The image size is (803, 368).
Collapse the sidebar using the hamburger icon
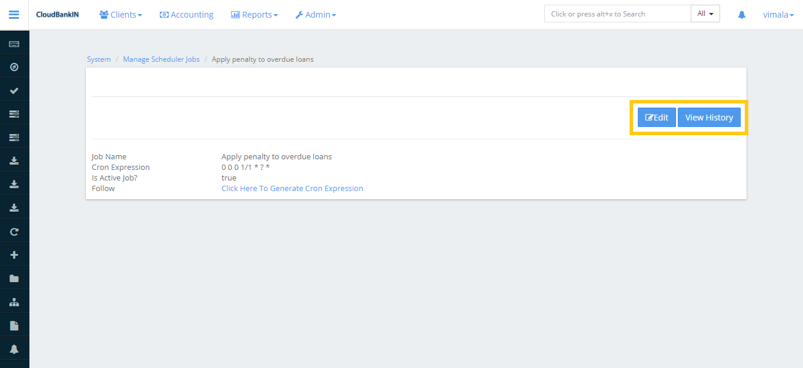pyautogui.click(x=14, y=15)
